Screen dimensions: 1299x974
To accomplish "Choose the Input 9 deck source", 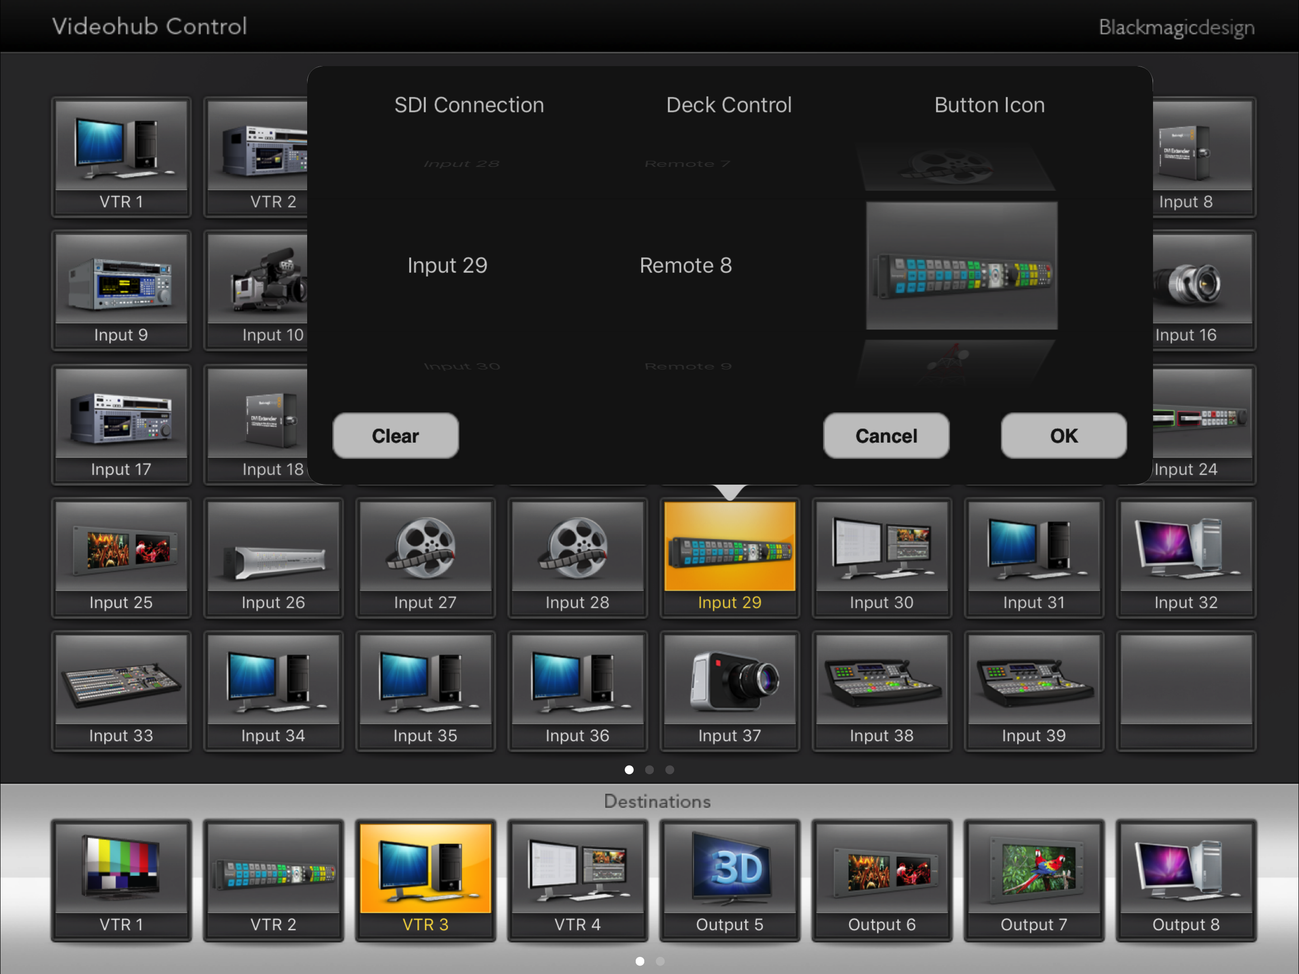I will click(121, 291).
